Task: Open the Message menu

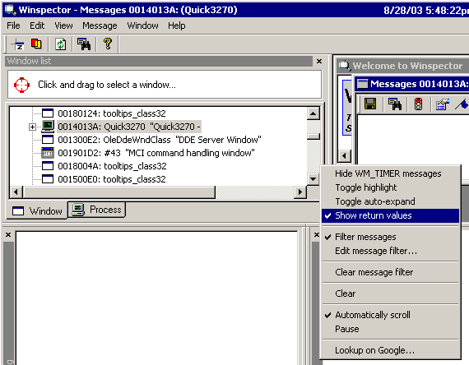Action: pyautogui.click(x=100, y=25)
